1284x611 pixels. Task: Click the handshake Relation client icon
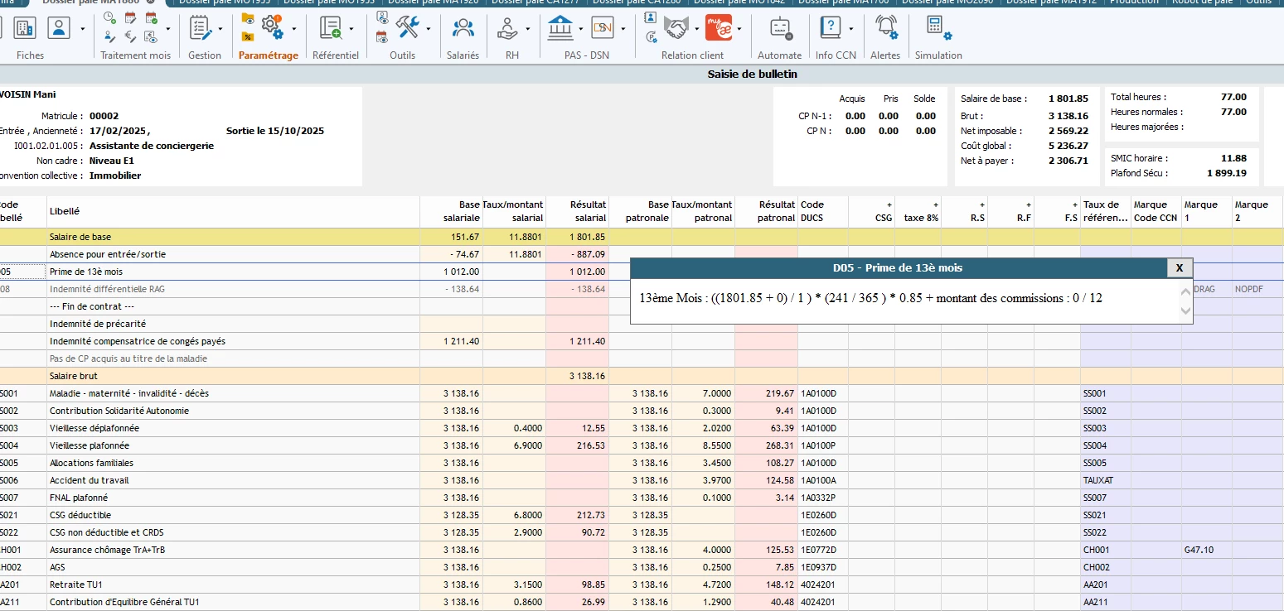[677, 29]
